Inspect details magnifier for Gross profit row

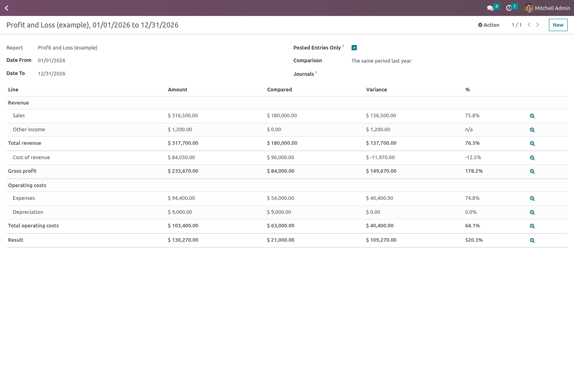point(532,172)
